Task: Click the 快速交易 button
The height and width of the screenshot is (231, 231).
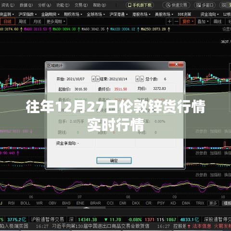Action: (x=176, y=5)
